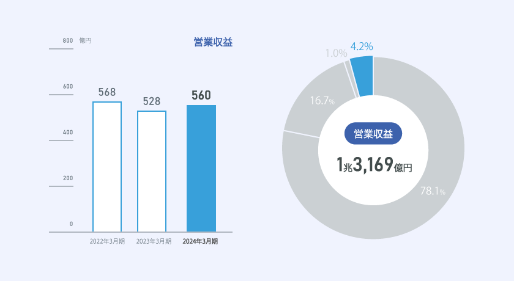Click the 16.7% donut segment label
Viewport: 514px width, 281px height.
tap(322, 100)
